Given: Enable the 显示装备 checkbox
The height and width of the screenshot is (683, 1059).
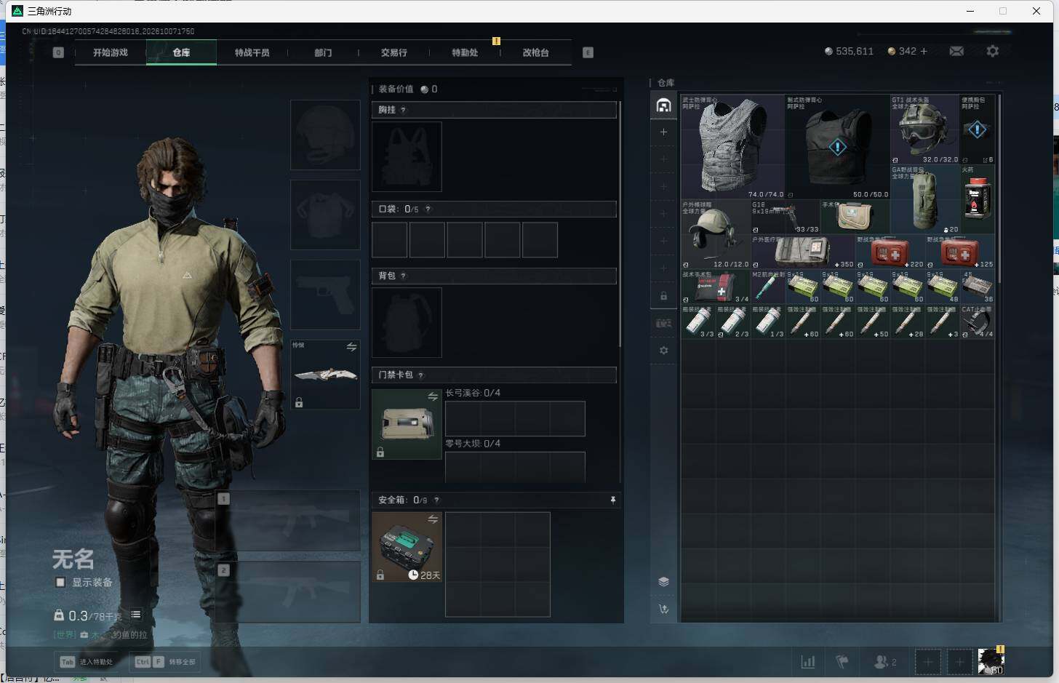Looking at the screenshot, I should pos(60,582).
